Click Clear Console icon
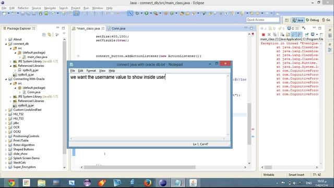 (282, 34)
